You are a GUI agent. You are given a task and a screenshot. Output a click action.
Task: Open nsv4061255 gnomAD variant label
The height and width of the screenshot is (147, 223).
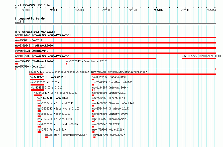[119, 72]
